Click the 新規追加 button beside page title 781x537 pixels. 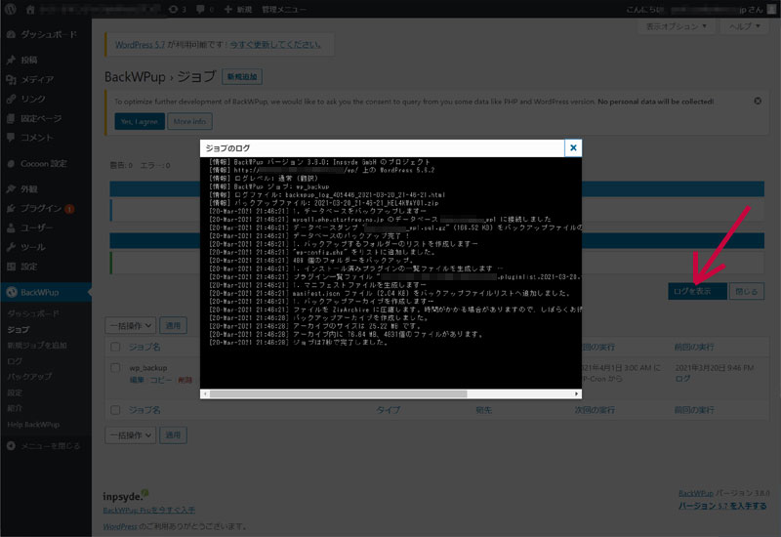tap(242, 77)
